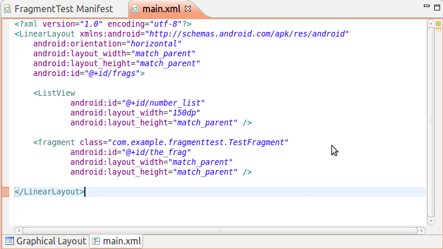Click the vertical scrollbar down arrow
Screen dimensions: 443x249
click(431, 221)
